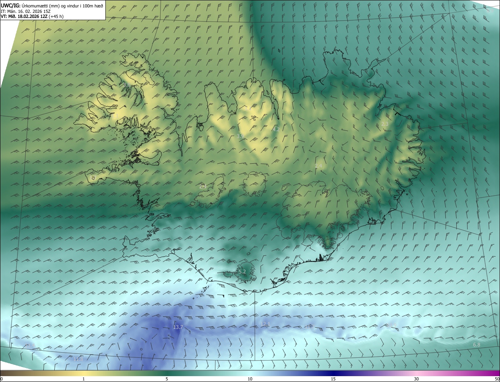Click the 6.8 value on the map

(477, 345)
